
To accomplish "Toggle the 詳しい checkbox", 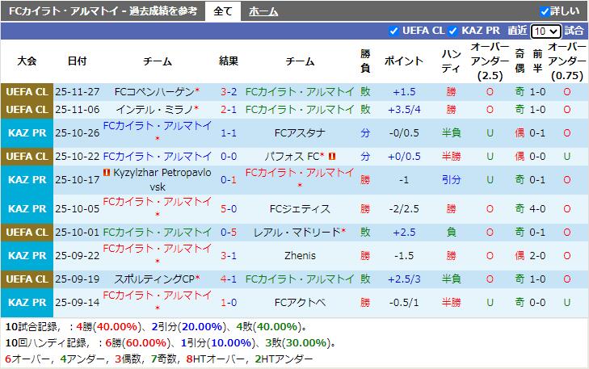I will [x=545, y=11].
